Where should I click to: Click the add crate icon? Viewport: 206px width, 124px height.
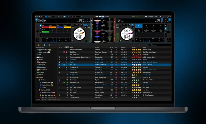pyautogui.click(x=39, y=45)
